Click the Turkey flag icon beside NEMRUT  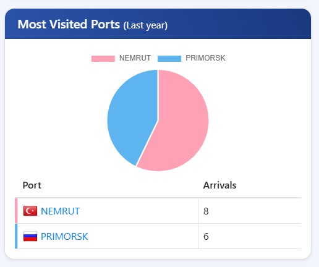point(30,211)
